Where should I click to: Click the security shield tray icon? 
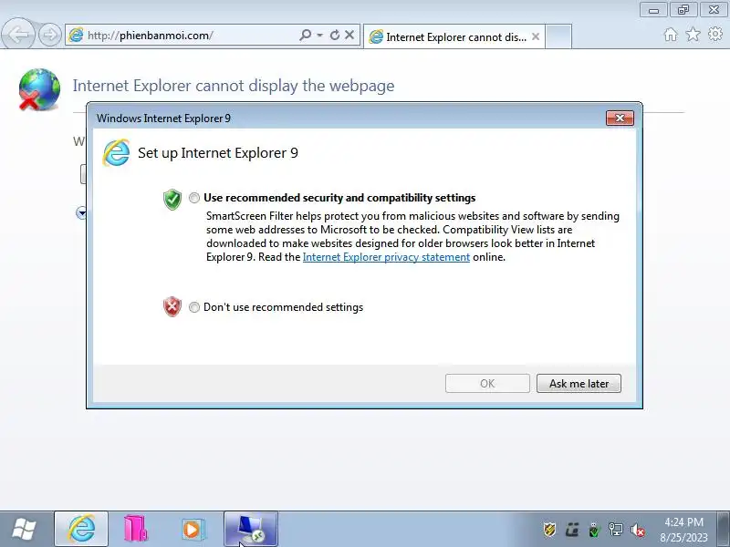point(550,530)
